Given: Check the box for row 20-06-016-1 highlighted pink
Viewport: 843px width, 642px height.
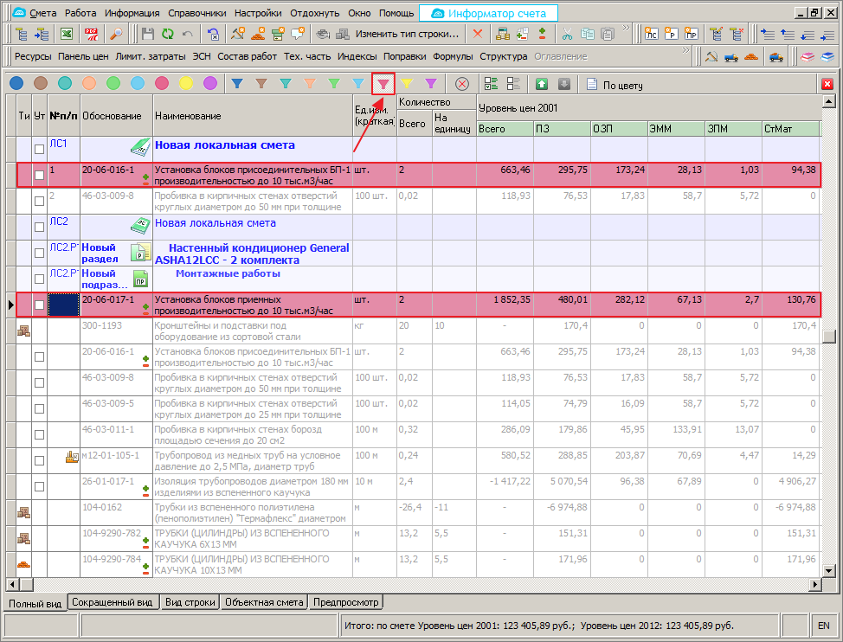Looking at the screenshot, I should tap(39, 175).
